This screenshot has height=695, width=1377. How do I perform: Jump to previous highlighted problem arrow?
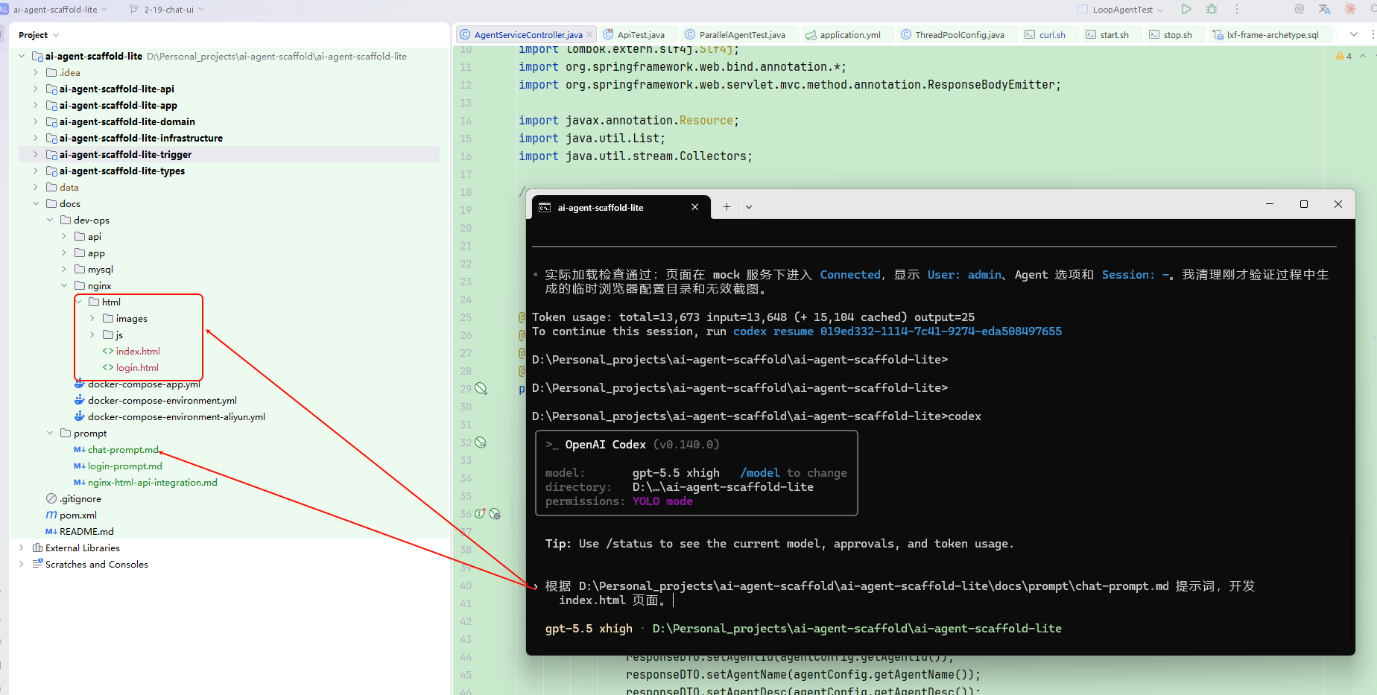click(x=1363, y=56)
